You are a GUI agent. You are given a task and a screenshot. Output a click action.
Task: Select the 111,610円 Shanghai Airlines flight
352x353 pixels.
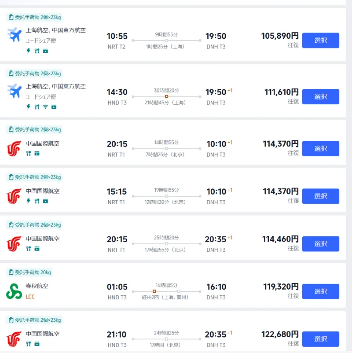click(320, 96)
